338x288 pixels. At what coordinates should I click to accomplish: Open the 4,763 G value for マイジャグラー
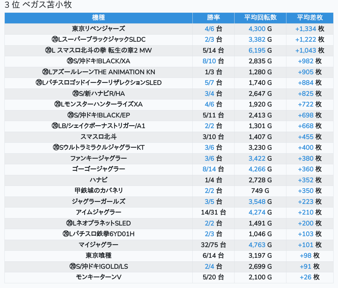click(260, 245)
